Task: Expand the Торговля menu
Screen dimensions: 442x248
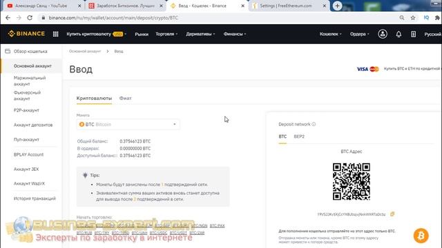Action: [x=166, y=34]
